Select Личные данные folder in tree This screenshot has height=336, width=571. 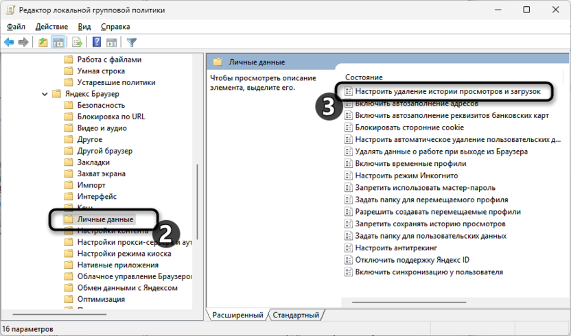105,219
